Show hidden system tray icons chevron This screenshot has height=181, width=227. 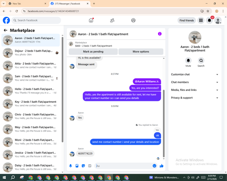click(184, 177)
